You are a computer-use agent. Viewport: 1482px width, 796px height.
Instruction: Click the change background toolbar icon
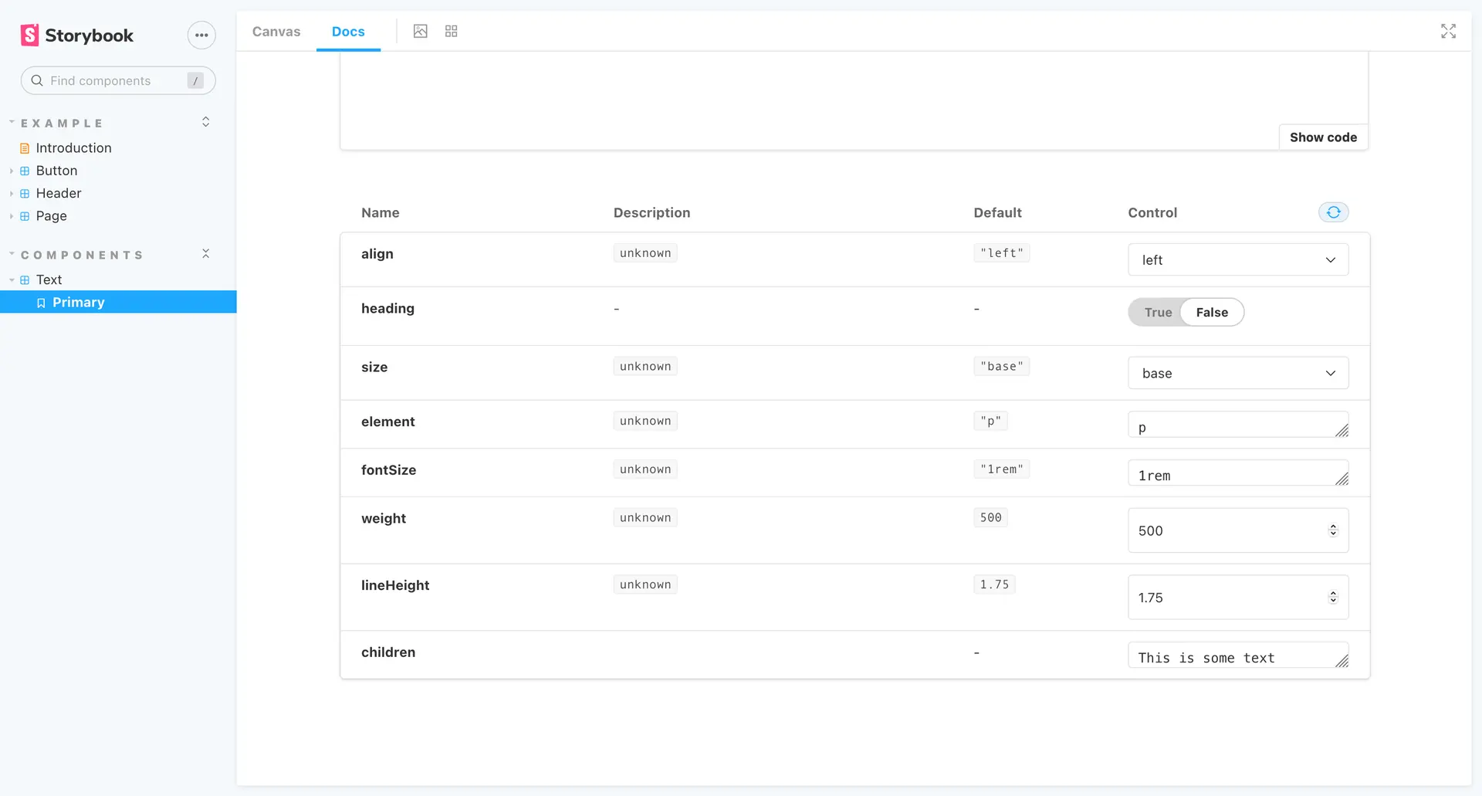421,31
